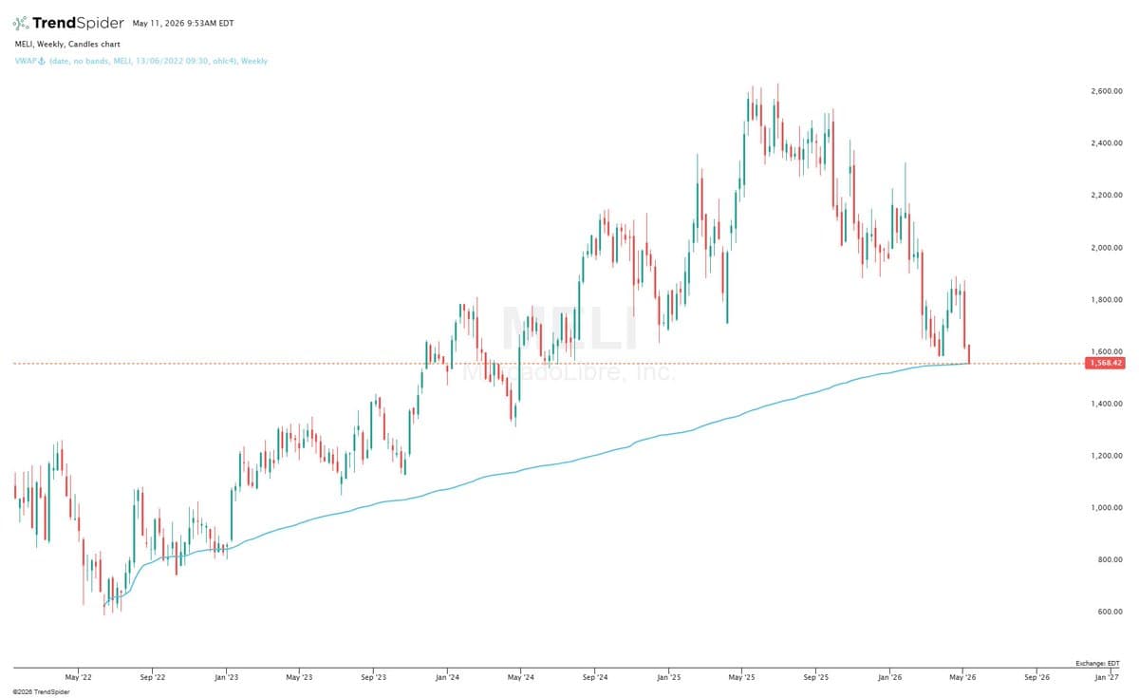The width and height of the screenshot is (1139, 698).
Task: Click the 1,600.00 price axis label
Action: pyautogui.click(x=1108, y=351)
